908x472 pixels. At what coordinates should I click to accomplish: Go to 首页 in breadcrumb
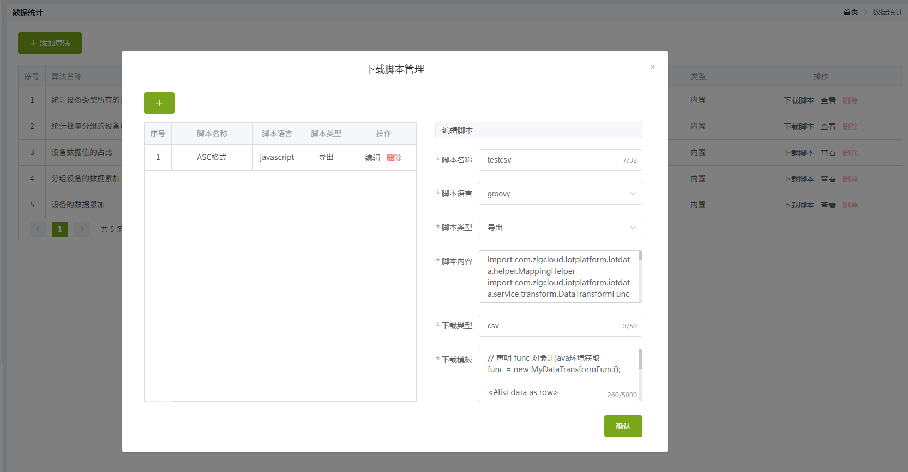851,12
